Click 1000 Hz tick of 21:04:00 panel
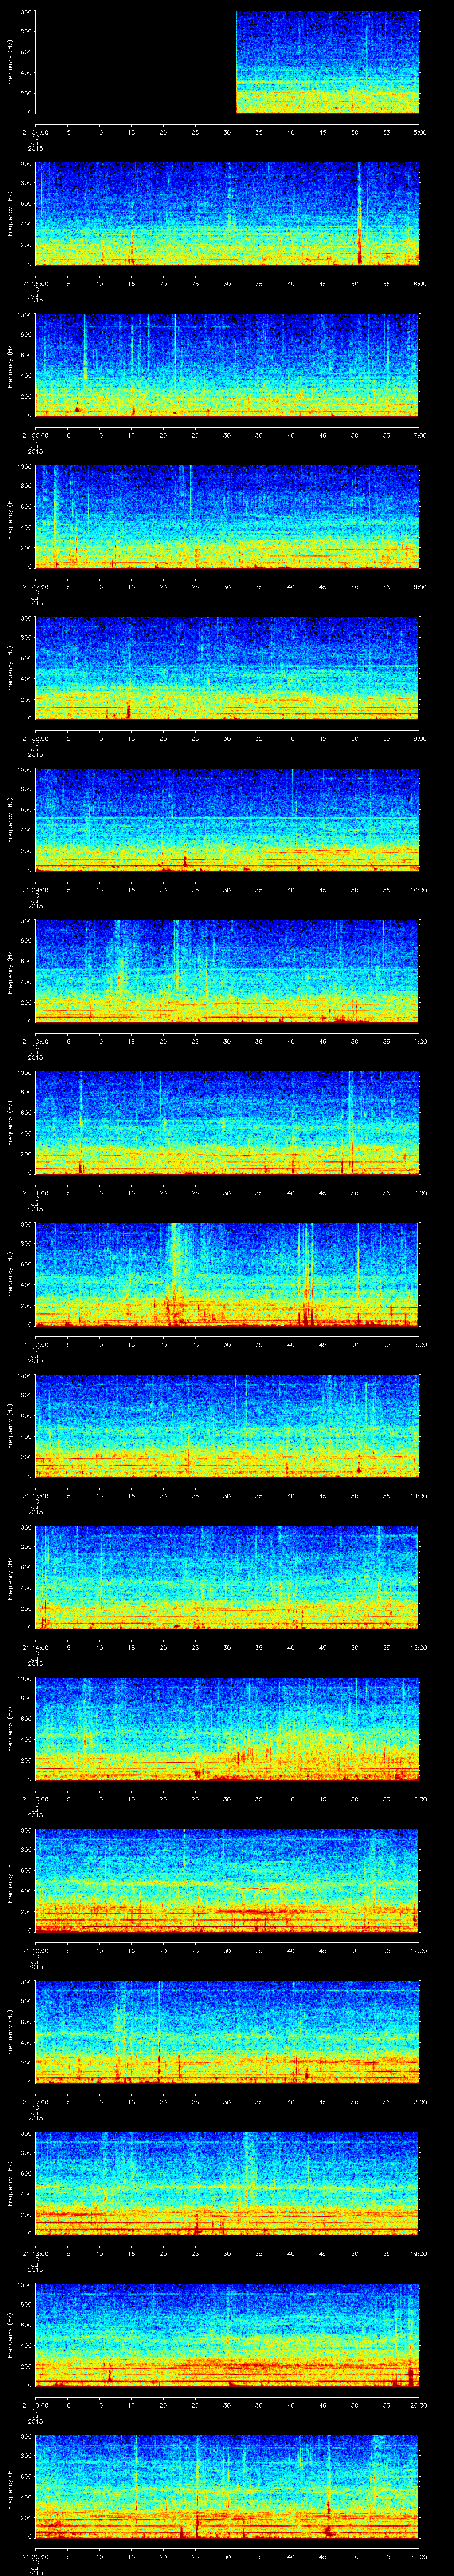This screenshot has width=454, height=2576. point(24,13)
